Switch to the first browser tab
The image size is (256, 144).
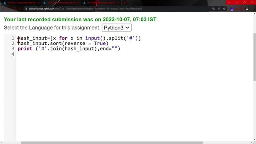[x=21, y=3]
